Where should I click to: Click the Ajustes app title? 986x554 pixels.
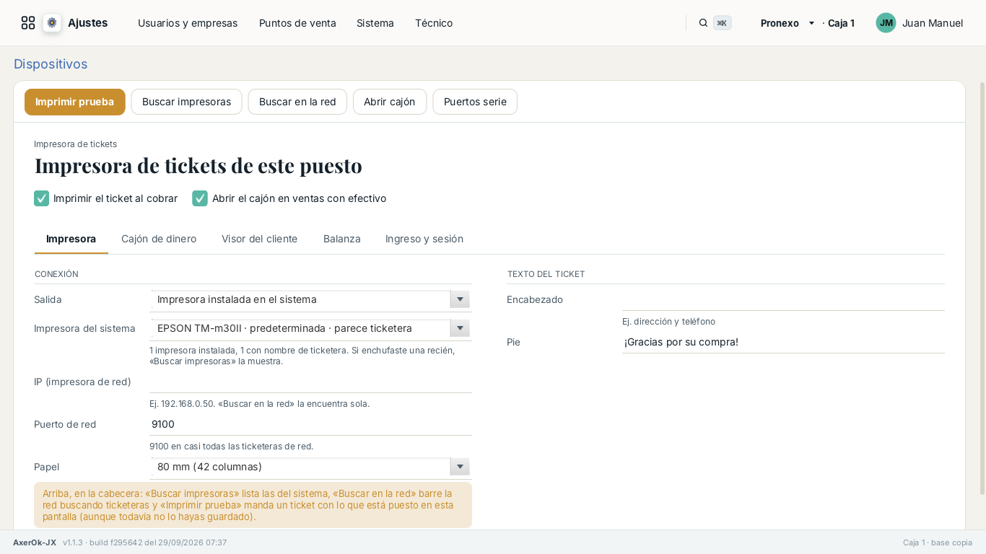click(x=88, y=23)
